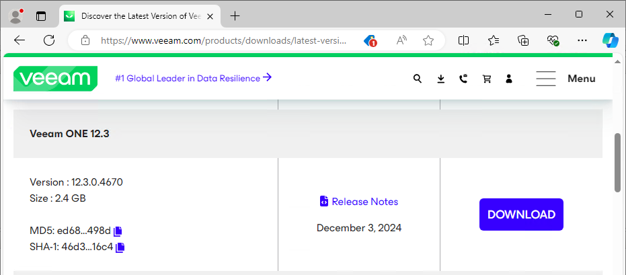
Task: Open the browser profile avatar
Action: tap(16, 16)
